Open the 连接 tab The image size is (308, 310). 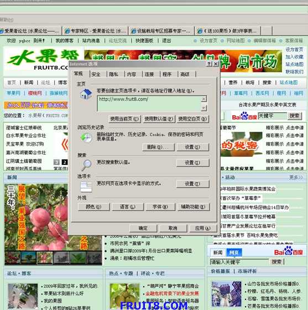click(149, 74)
